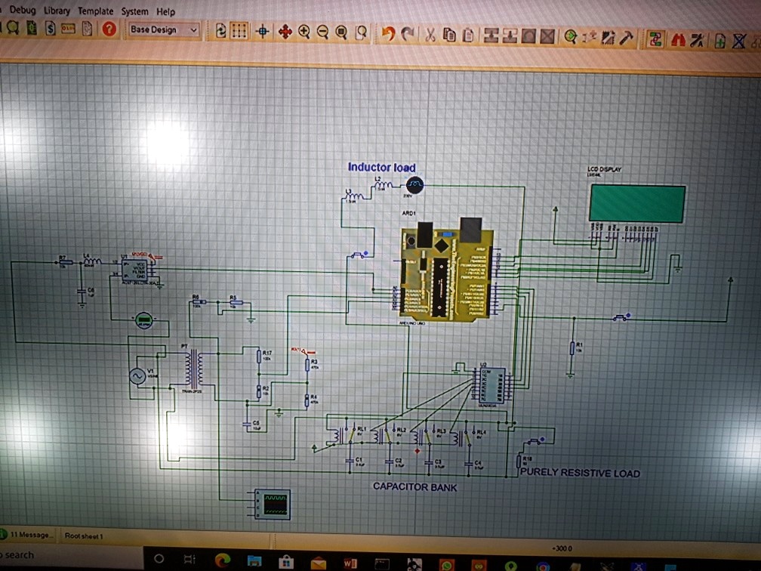
Task: Click the Search and Tag binoculars icon
Action: pyautogui.click(x=677, y=40)
